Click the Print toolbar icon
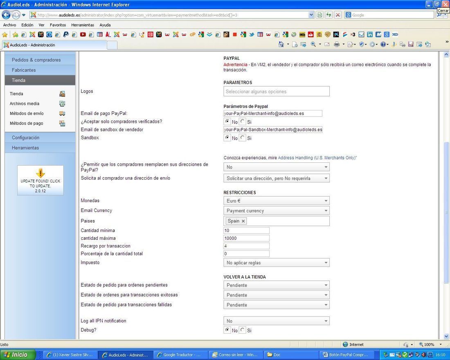450x360 pixels. coord(337,44)
